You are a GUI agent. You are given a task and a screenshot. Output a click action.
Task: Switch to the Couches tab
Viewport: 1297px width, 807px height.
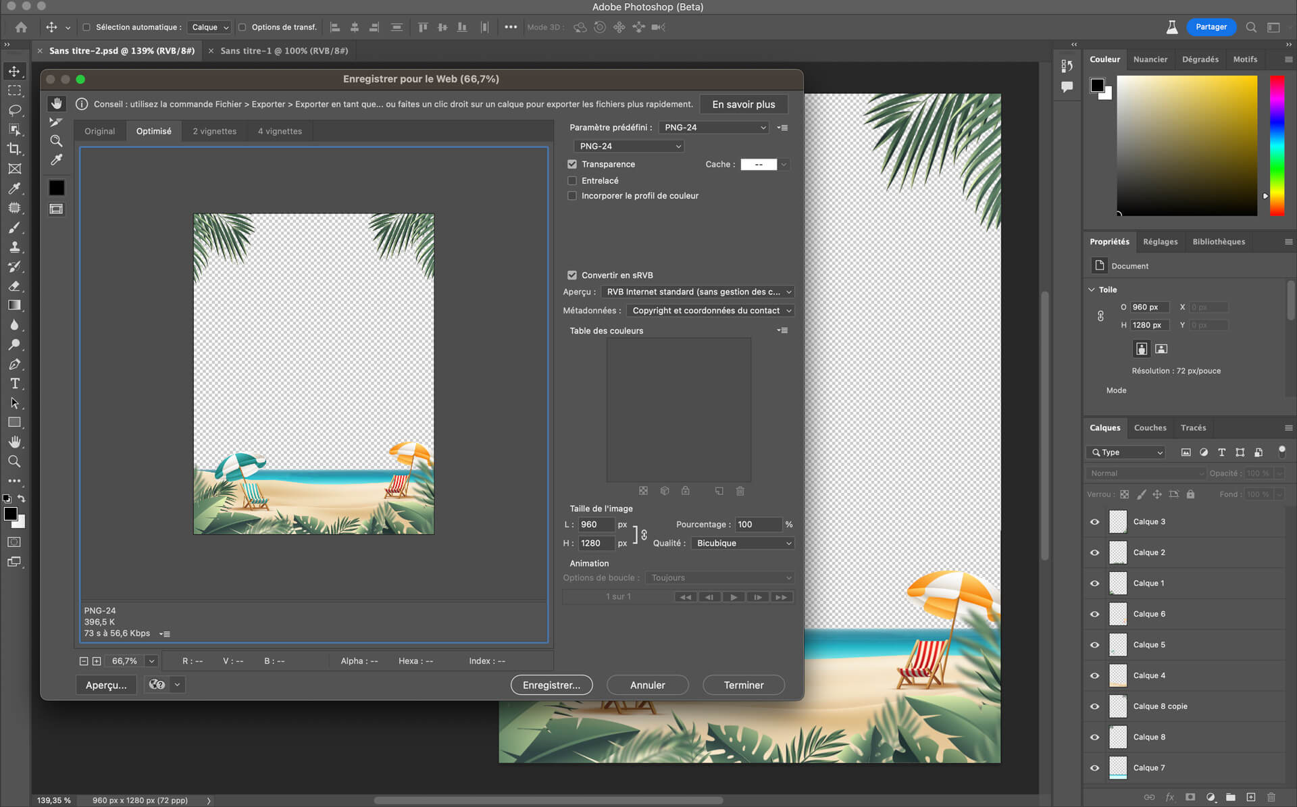coord(1150,428)
